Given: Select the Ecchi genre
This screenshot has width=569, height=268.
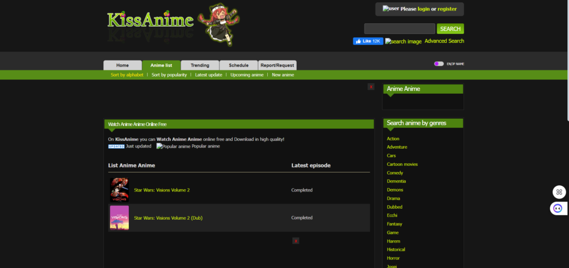Looking at the screenshot, I should coord(392,215).
